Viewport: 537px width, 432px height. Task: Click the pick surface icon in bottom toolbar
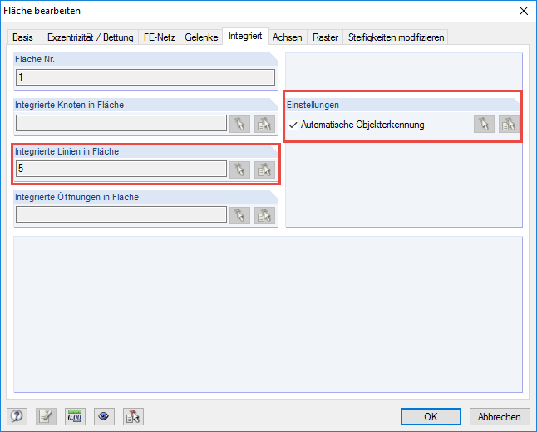pyautogui.click(x=133, y=416)
